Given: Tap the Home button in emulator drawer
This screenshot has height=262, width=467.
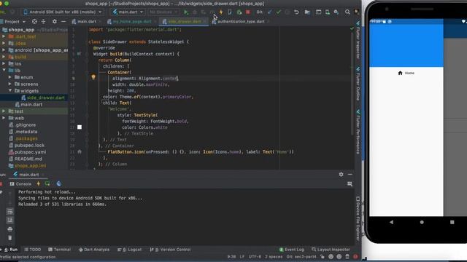Looking at the screenshot, I should tap(406, 73).
